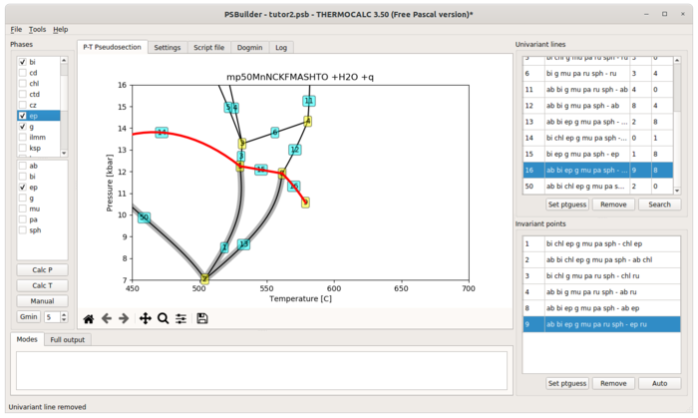Screen dimensions: 698x418
Task: Activate the Pan axes tool
Action: click(x=146, y=318)
